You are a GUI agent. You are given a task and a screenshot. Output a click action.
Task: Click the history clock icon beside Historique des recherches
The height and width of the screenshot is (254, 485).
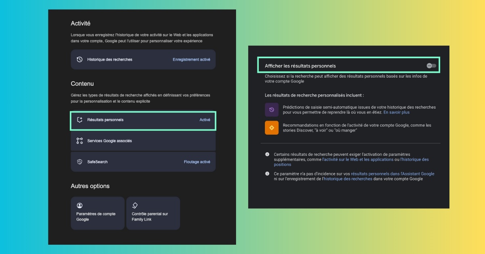80,59
